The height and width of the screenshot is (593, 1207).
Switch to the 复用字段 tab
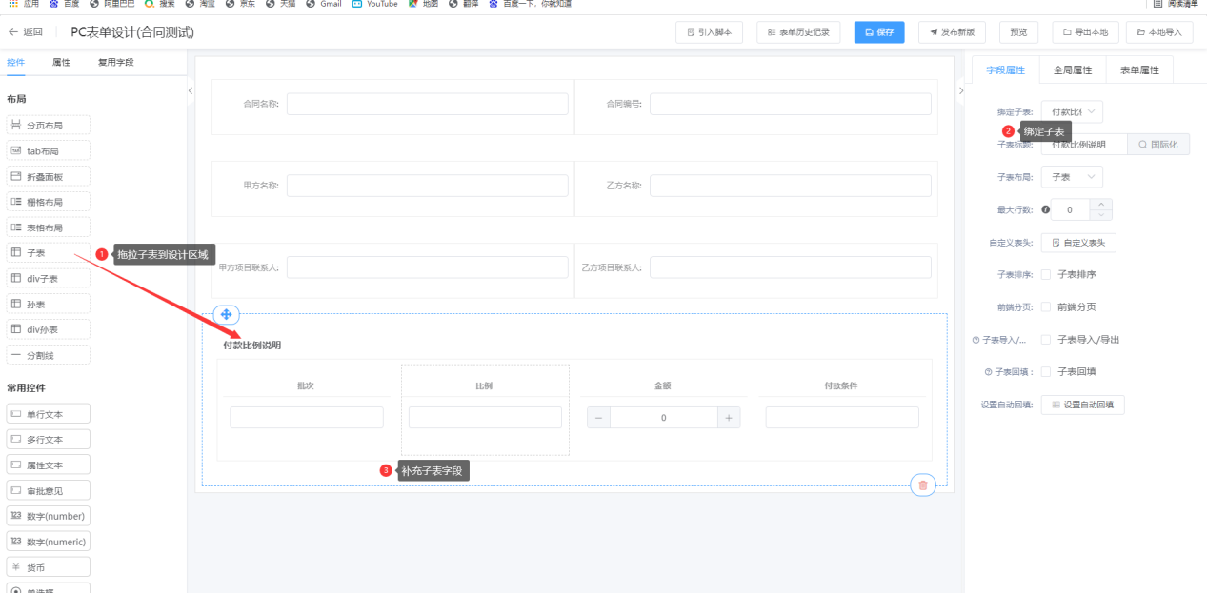[116, 62]
